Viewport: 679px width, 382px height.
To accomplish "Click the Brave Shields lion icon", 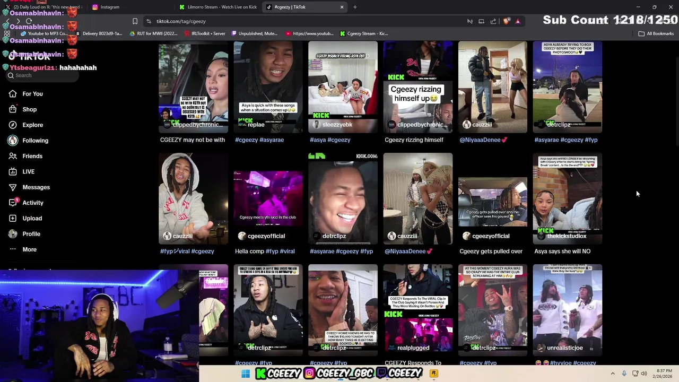I will pos(507,21).
